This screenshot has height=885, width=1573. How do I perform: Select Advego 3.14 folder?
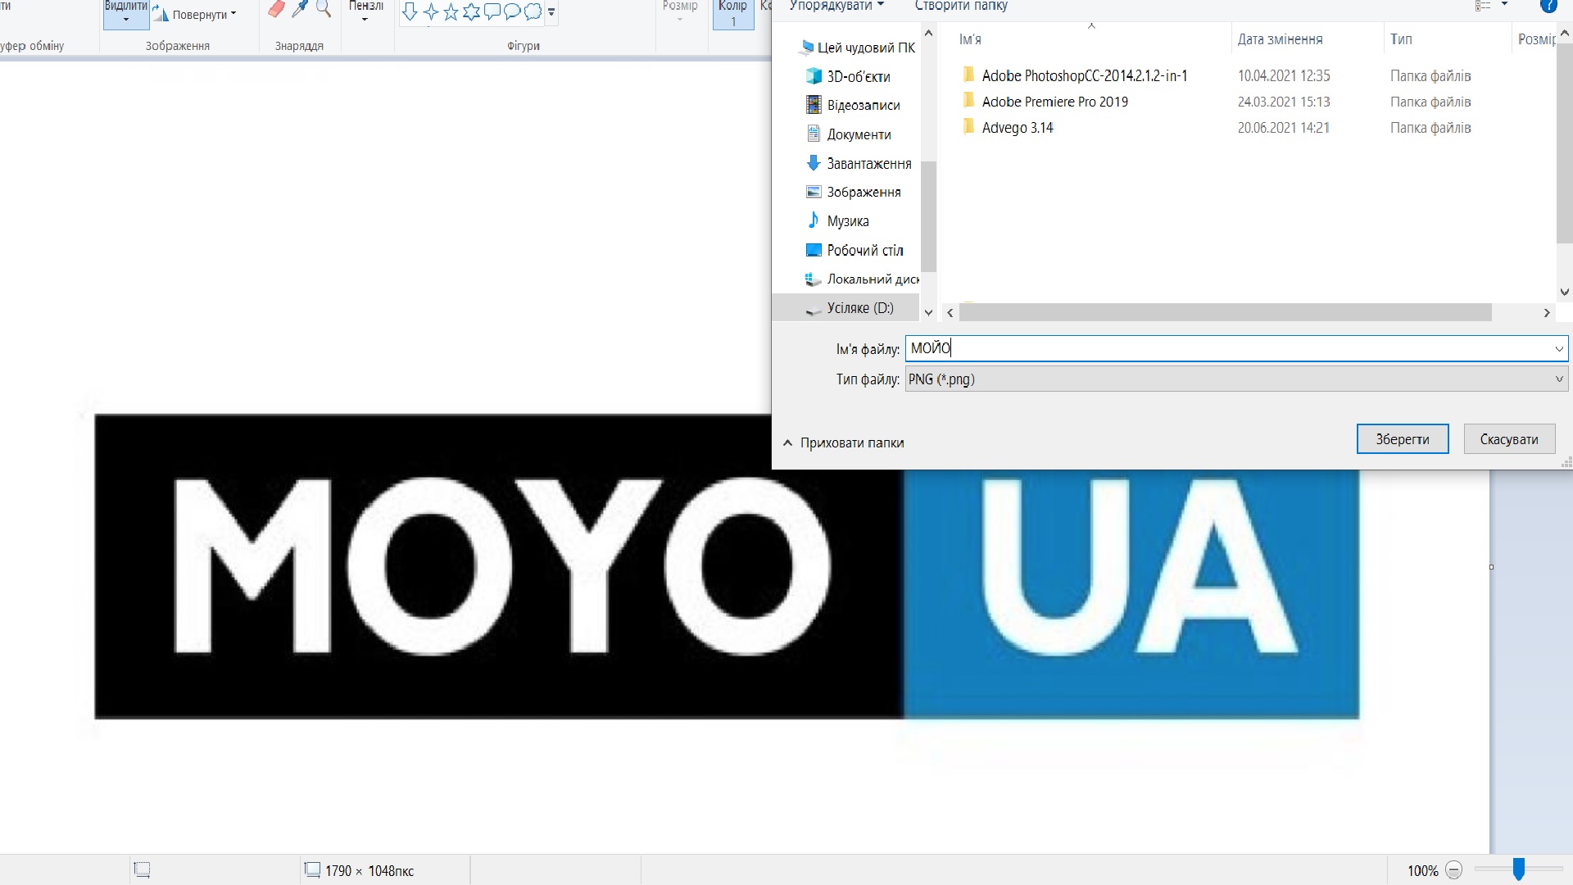1018,128
